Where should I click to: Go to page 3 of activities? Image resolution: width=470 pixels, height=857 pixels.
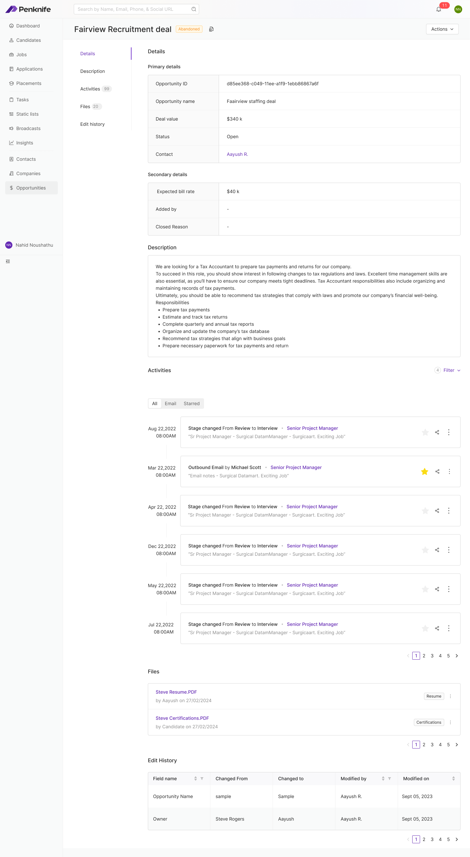point(432,656)
